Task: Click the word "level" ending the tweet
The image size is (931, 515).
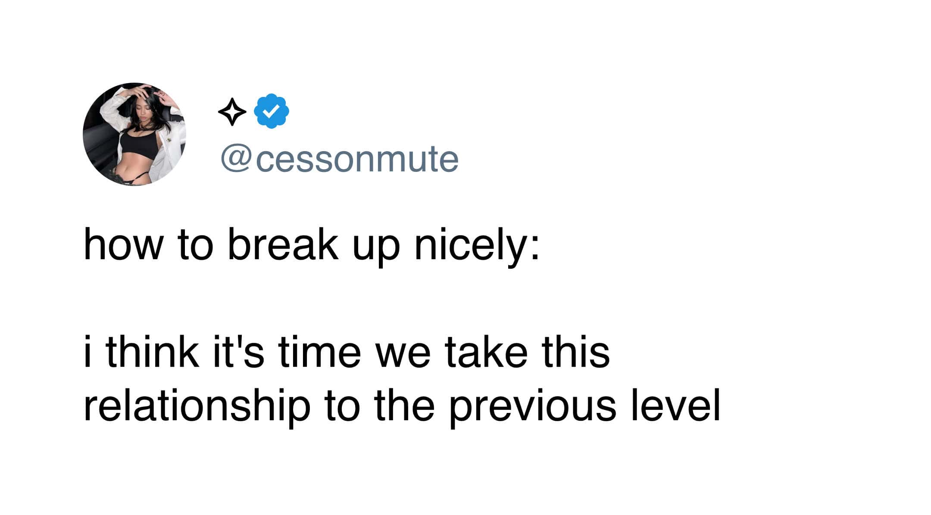Action: tap(675, 406)
